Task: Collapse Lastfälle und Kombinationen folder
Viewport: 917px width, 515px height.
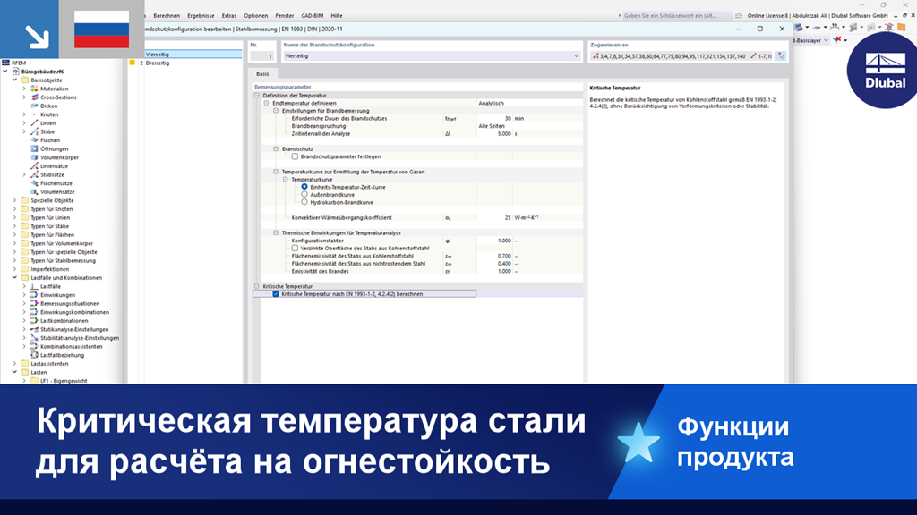Action: click(14, 278)
